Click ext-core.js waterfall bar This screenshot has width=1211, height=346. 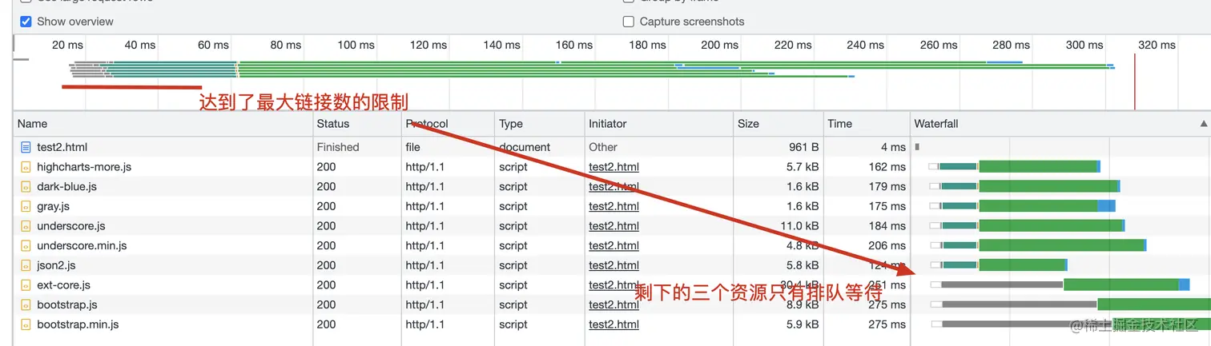pyautogui.click(x=1060, y=284)
